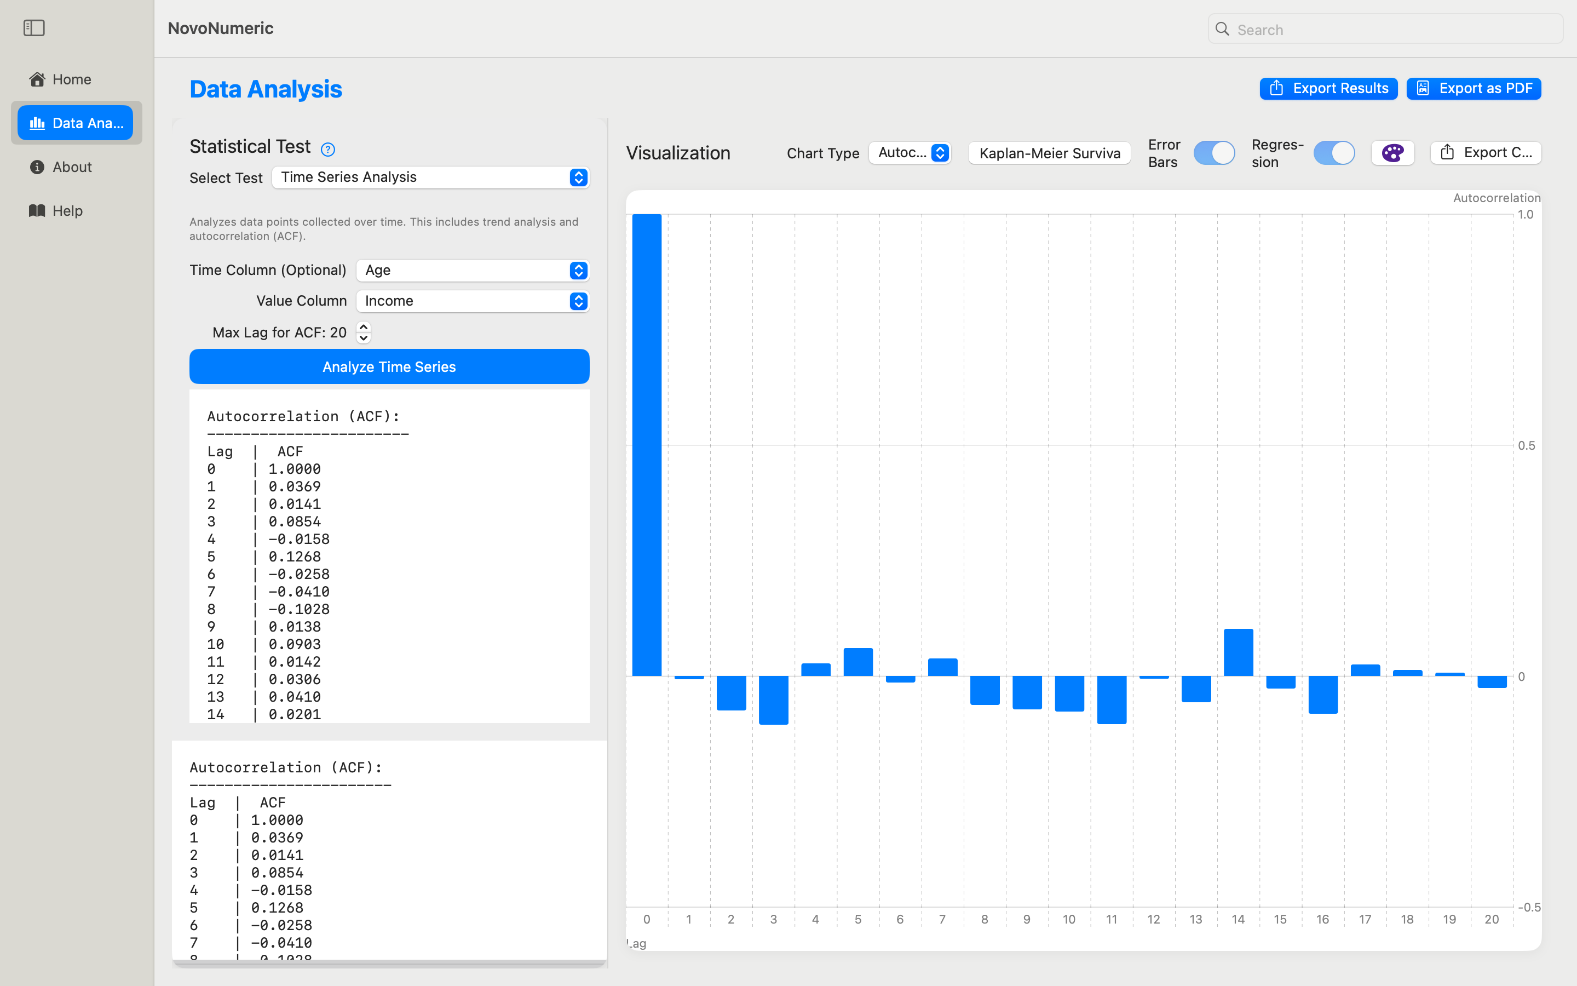Click the lag 5 positive bar

[858, 662]
